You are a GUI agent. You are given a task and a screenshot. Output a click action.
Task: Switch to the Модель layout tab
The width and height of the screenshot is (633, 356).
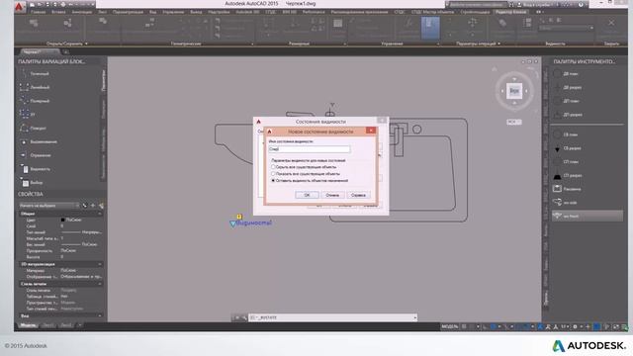click(x=28, y=325)
